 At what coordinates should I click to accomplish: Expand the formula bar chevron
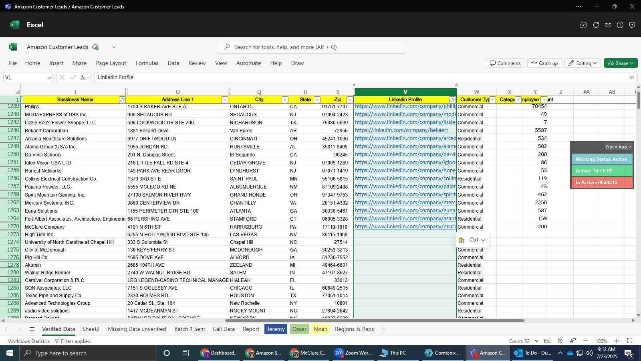point(632,77)
